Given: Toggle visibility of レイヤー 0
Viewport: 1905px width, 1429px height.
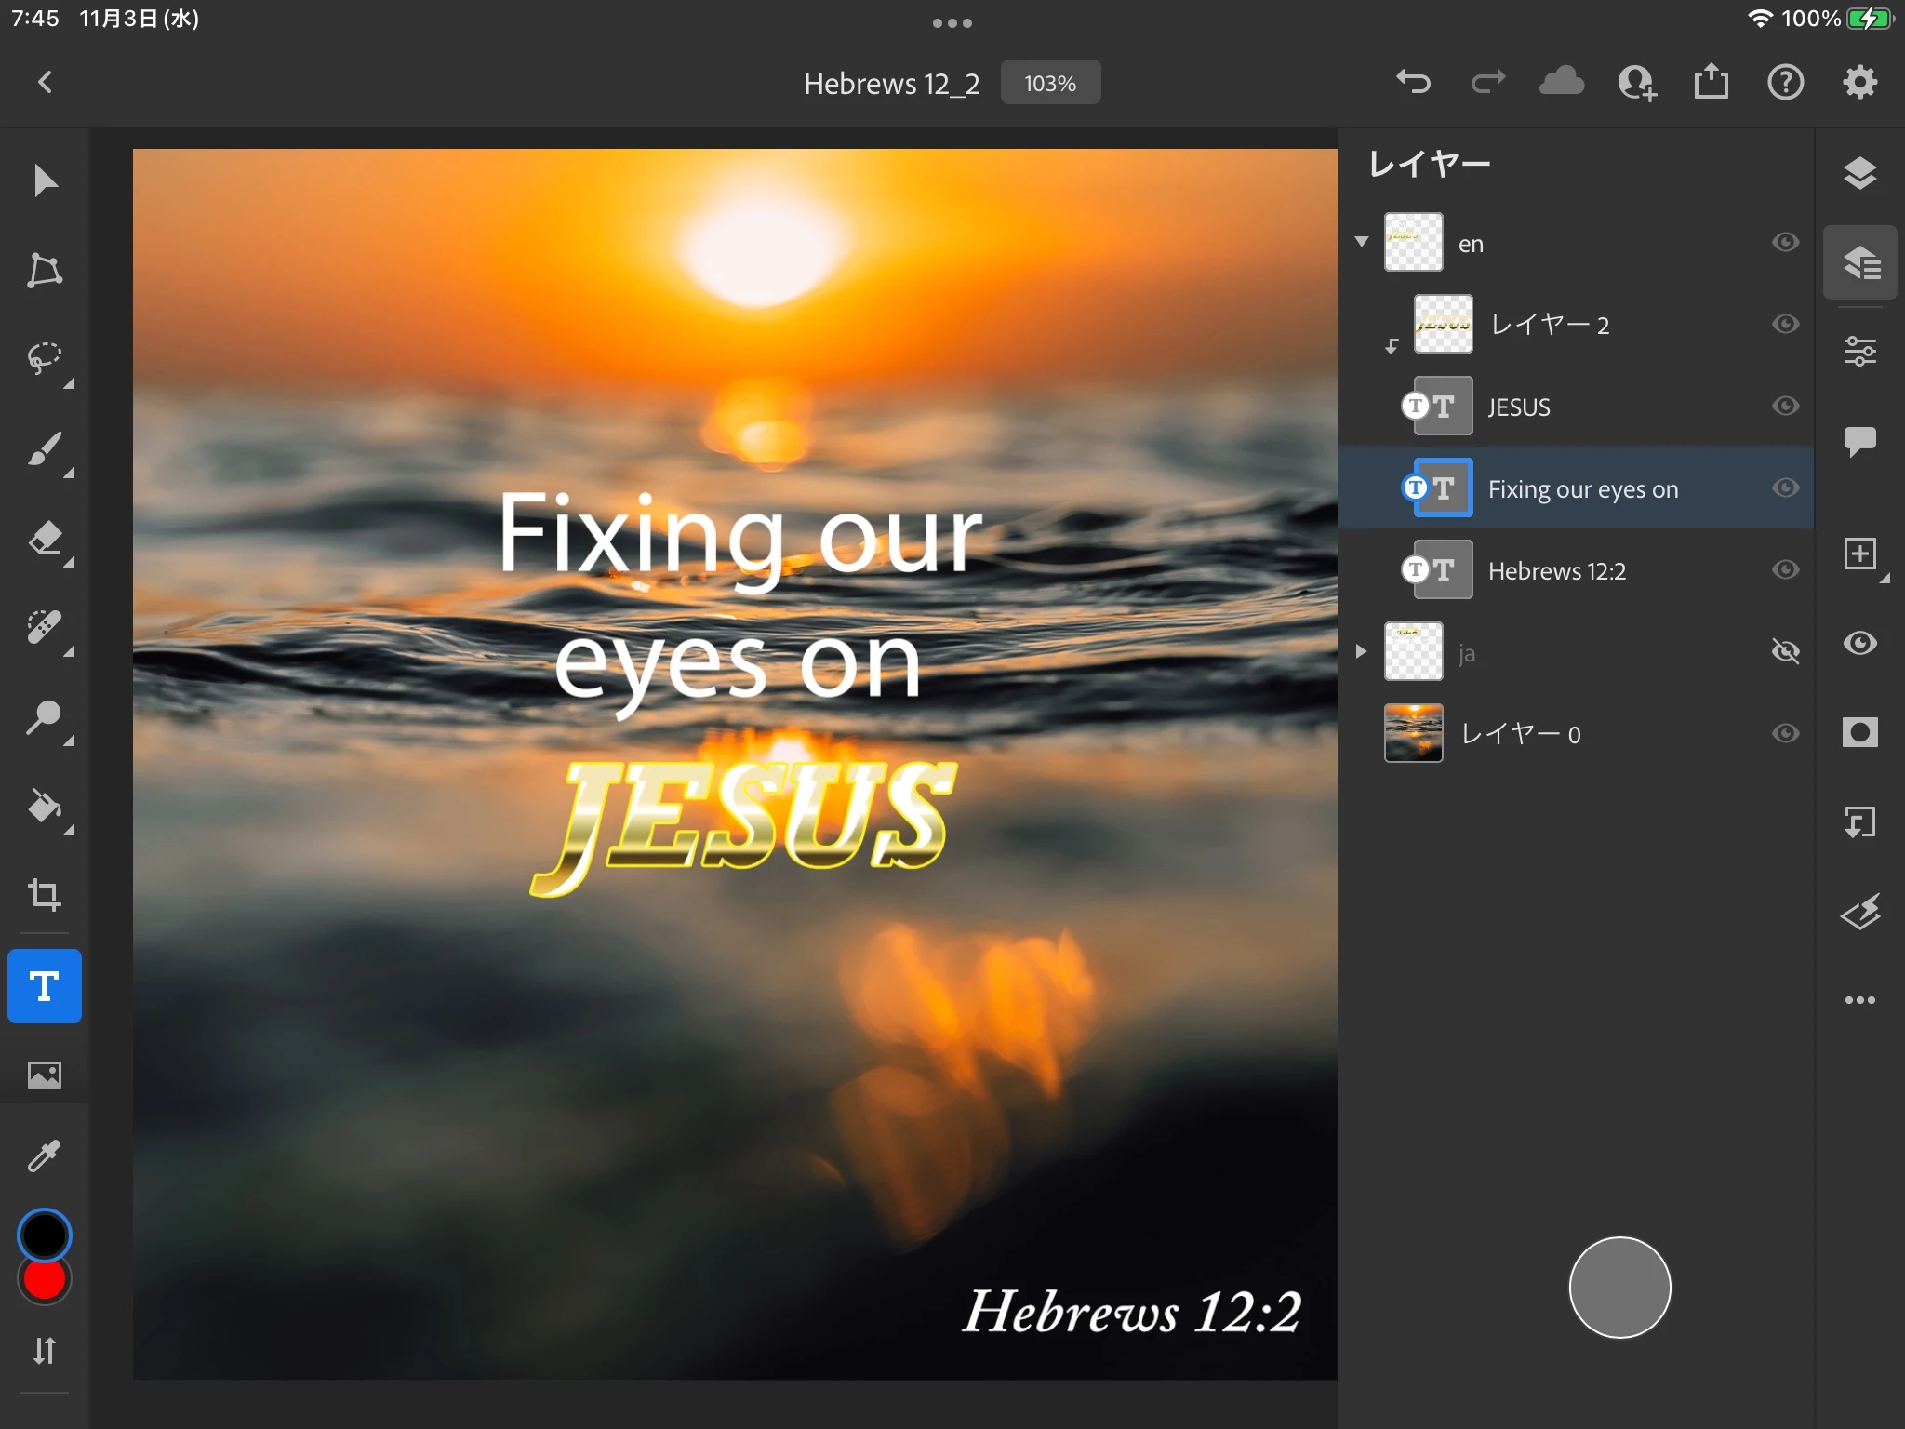Looking at the screenshot, I should 1784,734.
